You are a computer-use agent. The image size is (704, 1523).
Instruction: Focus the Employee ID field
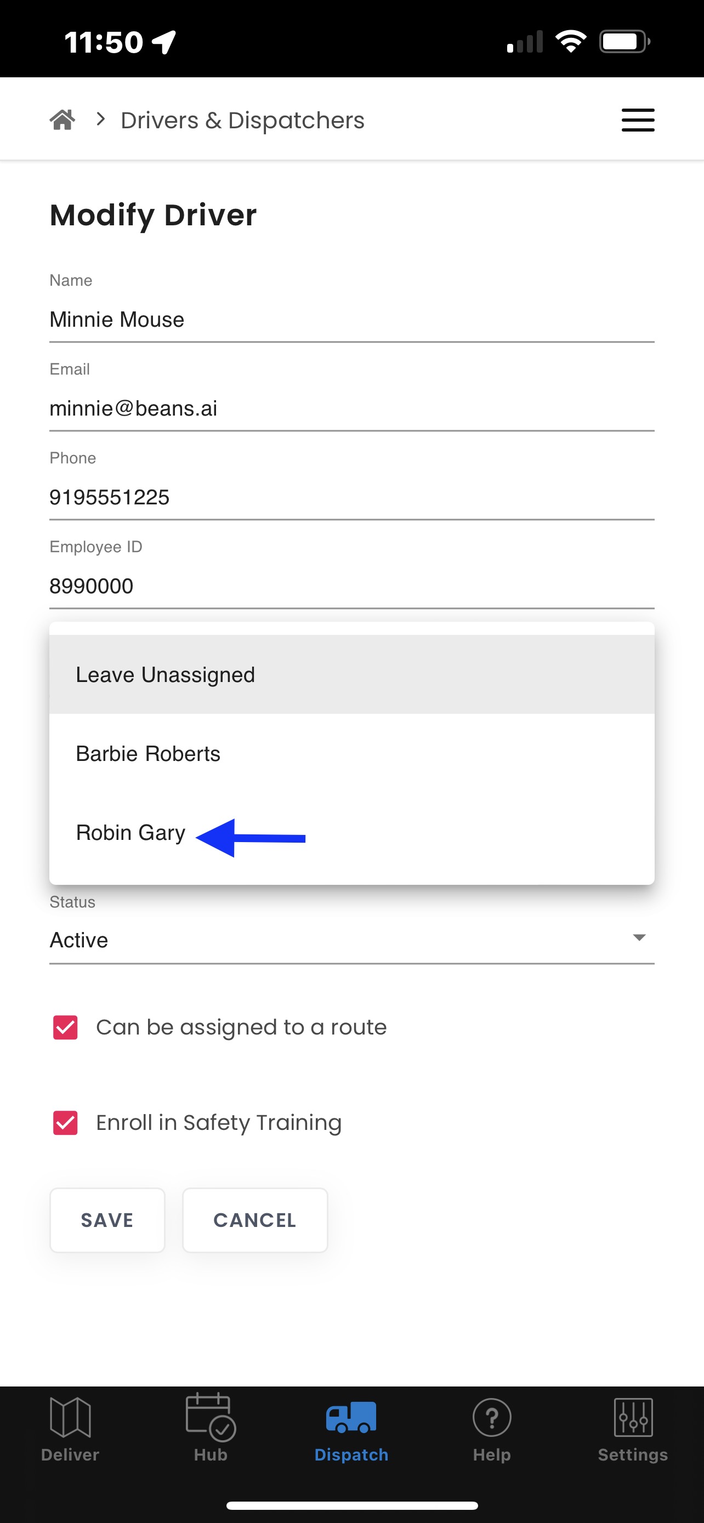click(351, 587)
